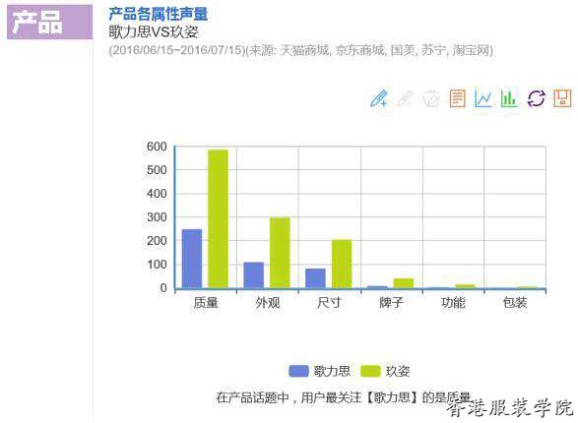Click the 牌子 axis label
Image resolution: width=578 pixels, height=423 pixels.
(x=391, y=303)
